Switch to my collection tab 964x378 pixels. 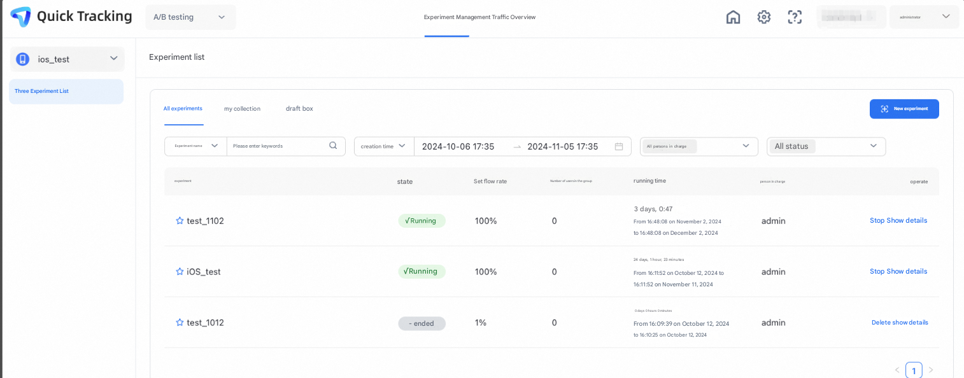tap(242, 109)
